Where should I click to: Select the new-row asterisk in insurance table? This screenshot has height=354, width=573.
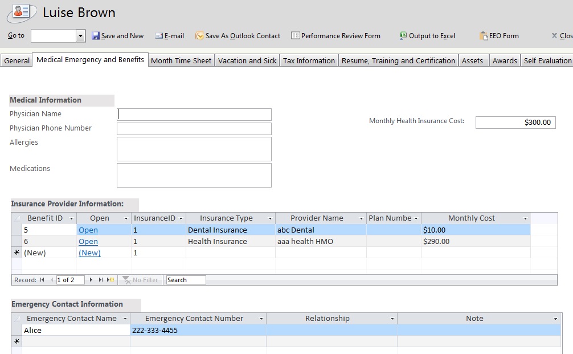click(17, 253)
